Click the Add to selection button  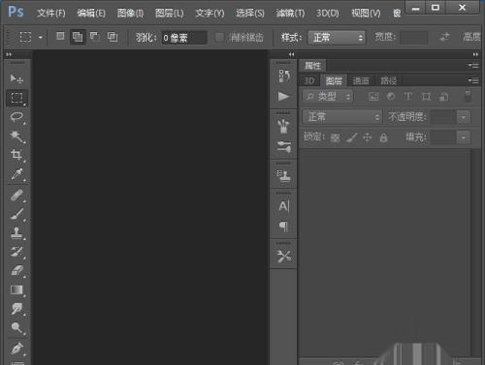[78, 37]
